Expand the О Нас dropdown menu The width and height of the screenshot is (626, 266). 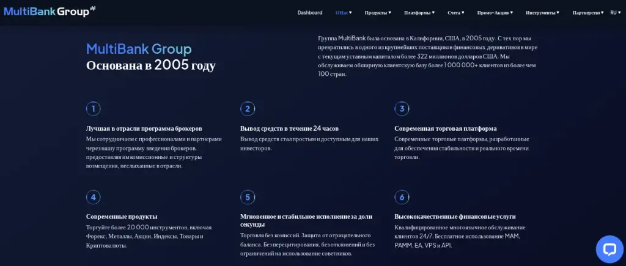click(x=344, y=13)
